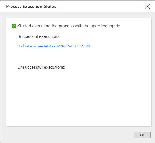Image resolution: width=155 pixels, height=143 pixels.
Task: Open the UpdateEmployeeDetails execution link
Action: point(53,46)
